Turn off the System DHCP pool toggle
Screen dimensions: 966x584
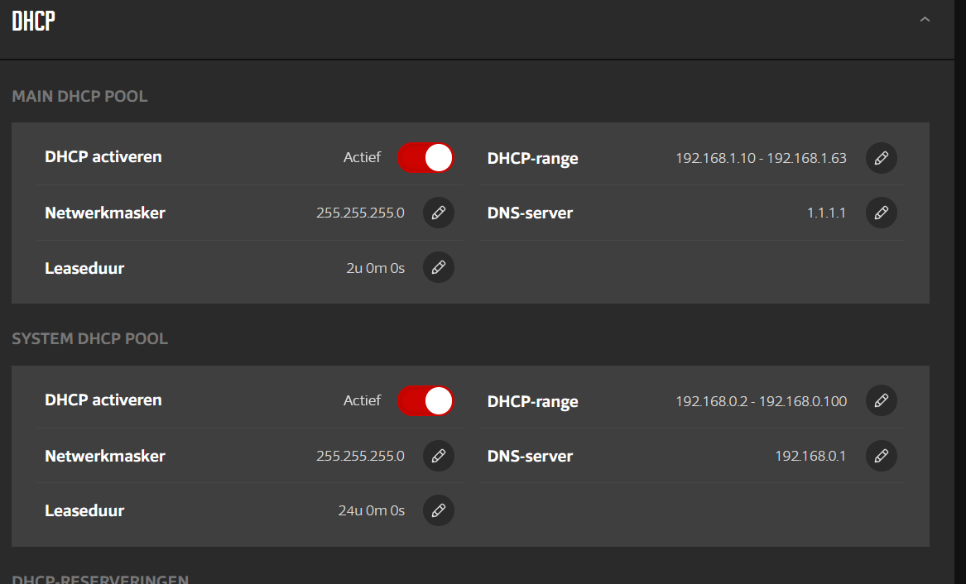coord(425,400)
